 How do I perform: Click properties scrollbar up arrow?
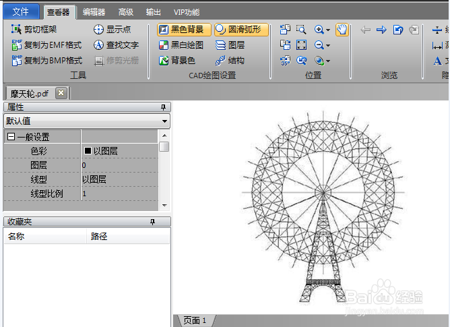[164, 136]
